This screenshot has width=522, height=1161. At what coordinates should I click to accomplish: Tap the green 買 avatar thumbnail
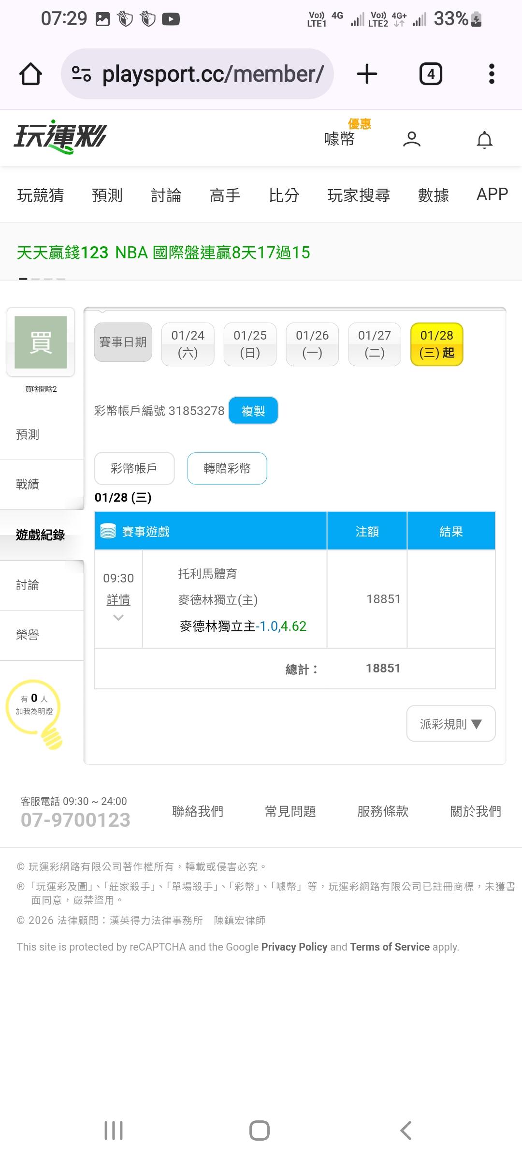point(41,342)
